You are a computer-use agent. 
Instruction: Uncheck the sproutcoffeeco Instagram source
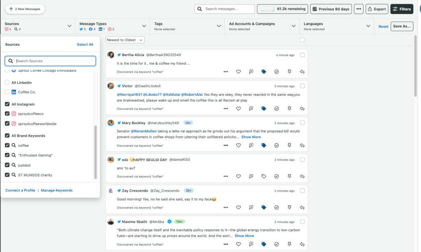click(7, 114)
